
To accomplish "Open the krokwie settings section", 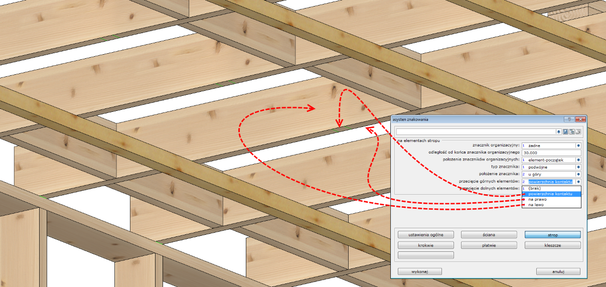I will pos(425,245).
